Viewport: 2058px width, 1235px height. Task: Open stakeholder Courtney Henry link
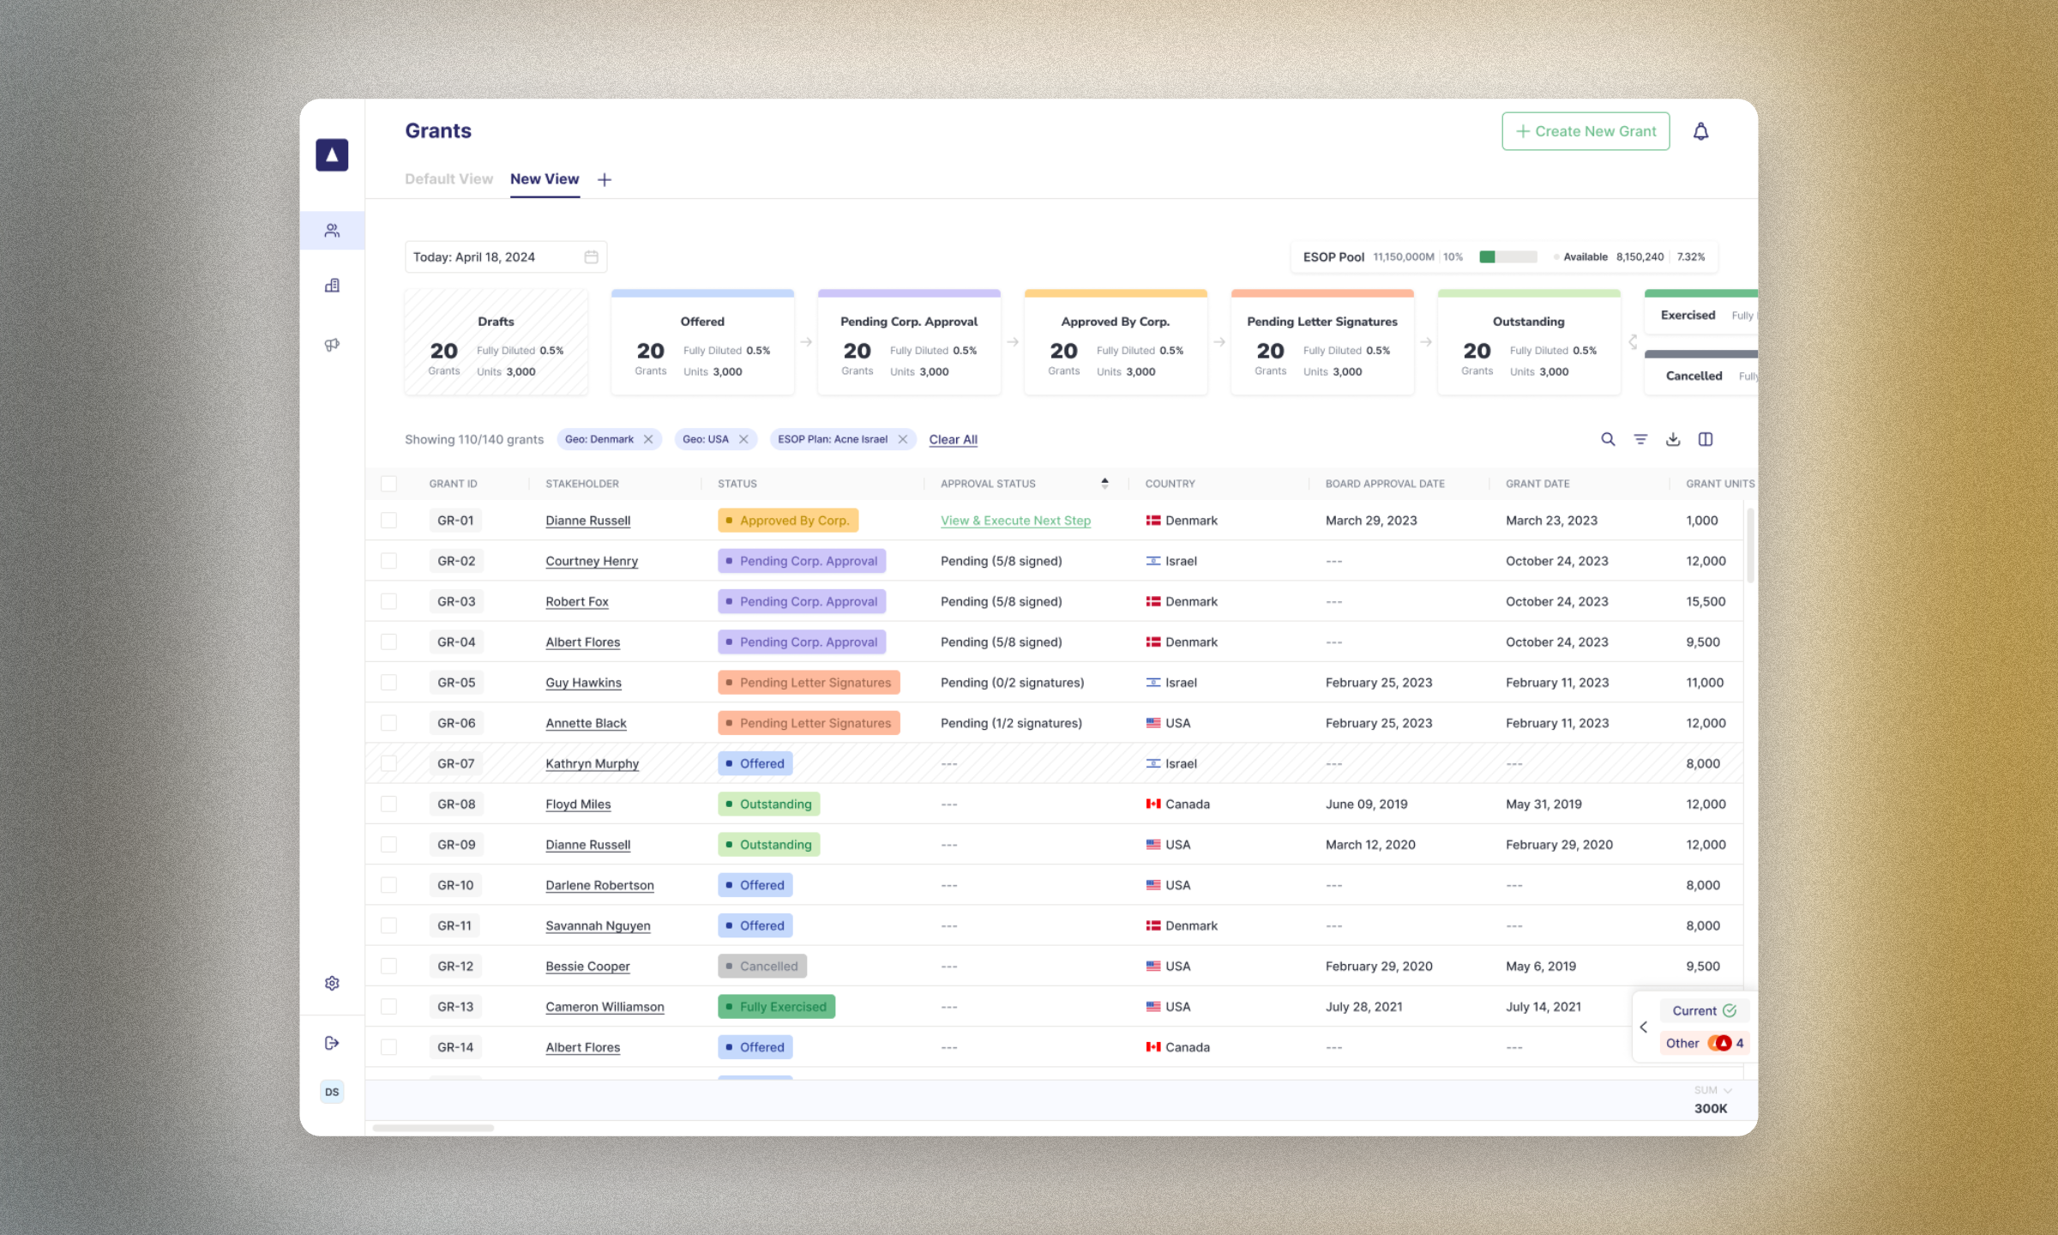coord(592,561)
